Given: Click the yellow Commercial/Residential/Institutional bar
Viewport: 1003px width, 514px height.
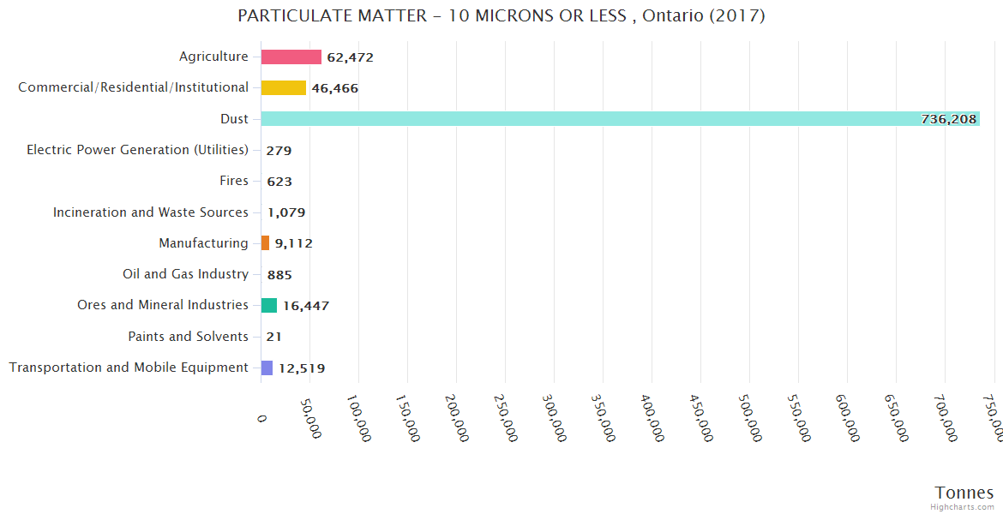Looking at the screenshot, I should pyautogui.click(x=284, y=87).
